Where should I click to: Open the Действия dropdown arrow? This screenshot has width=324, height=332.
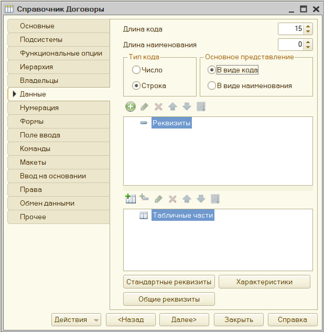(x=96, y=320)
